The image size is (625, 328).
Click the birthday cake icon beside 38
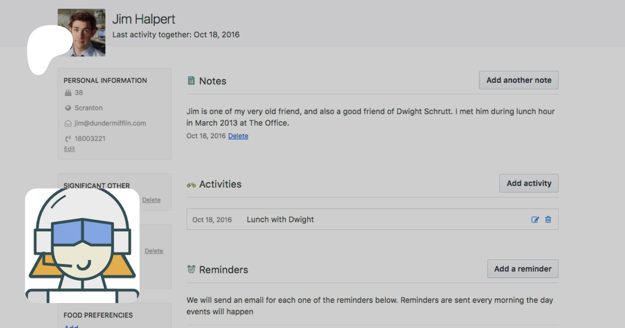68,93
